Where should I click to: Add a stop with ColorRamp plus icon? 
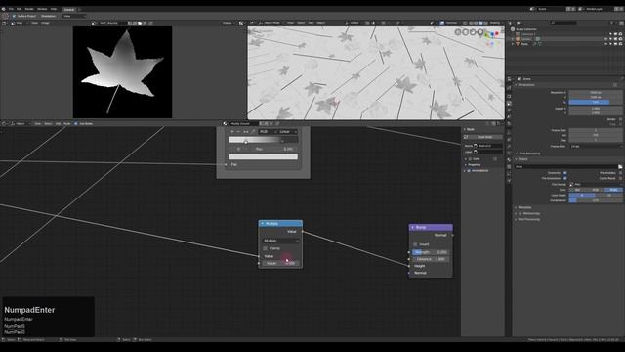click(232, 132)
